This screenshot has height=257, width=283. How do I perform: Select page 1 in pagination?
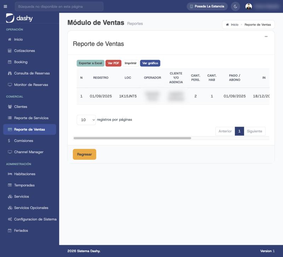pos(239,131)
